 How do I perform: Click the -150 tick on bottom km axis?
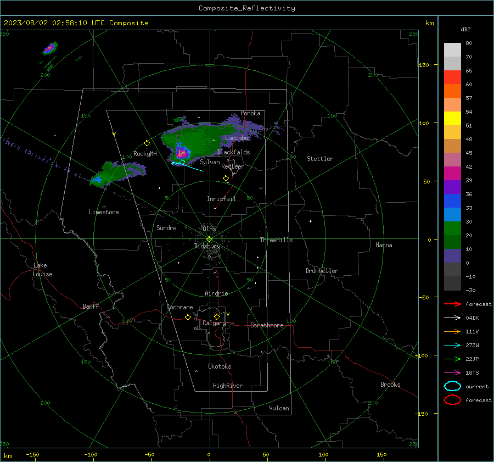(x=32, y=455)
